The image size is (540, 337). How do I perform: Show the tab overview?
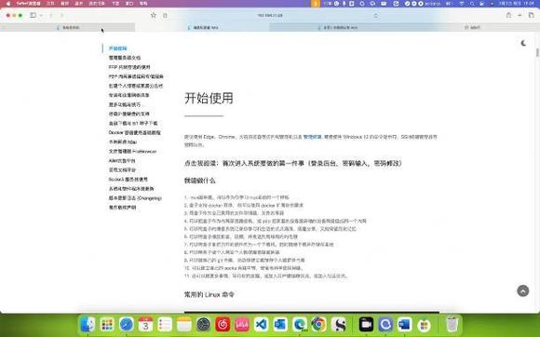[532, 15]
